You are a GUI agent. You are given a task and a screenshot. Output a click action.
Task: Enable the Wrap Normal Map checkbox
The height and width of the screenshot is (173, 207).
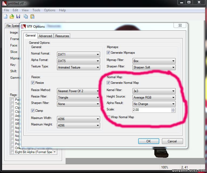[108, 117]
